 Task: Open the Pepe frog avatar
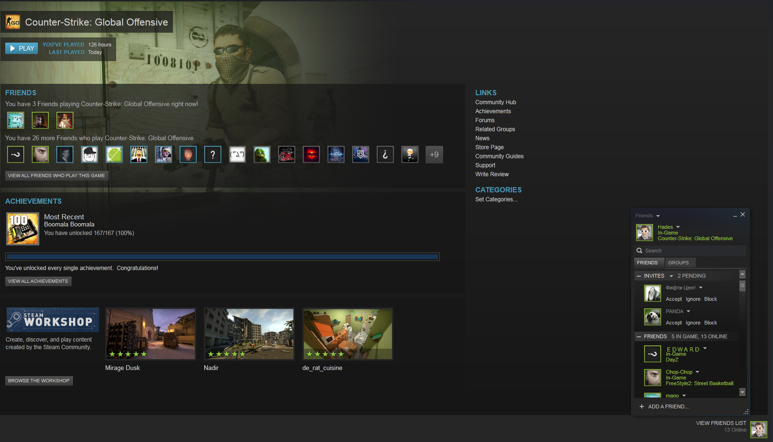click(262, 154)
